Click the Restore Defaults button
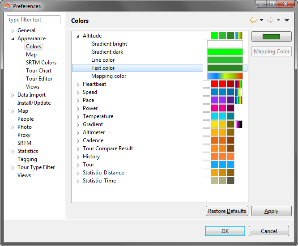Screen dimensions: 298x246 [x=227, y=211]
